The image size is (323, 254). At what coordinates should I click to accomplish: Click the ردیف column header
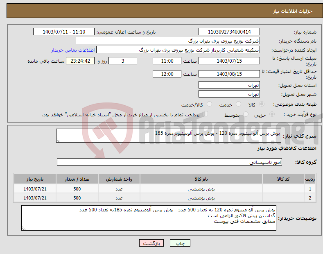pyautogui.click(x=310, y=179)
